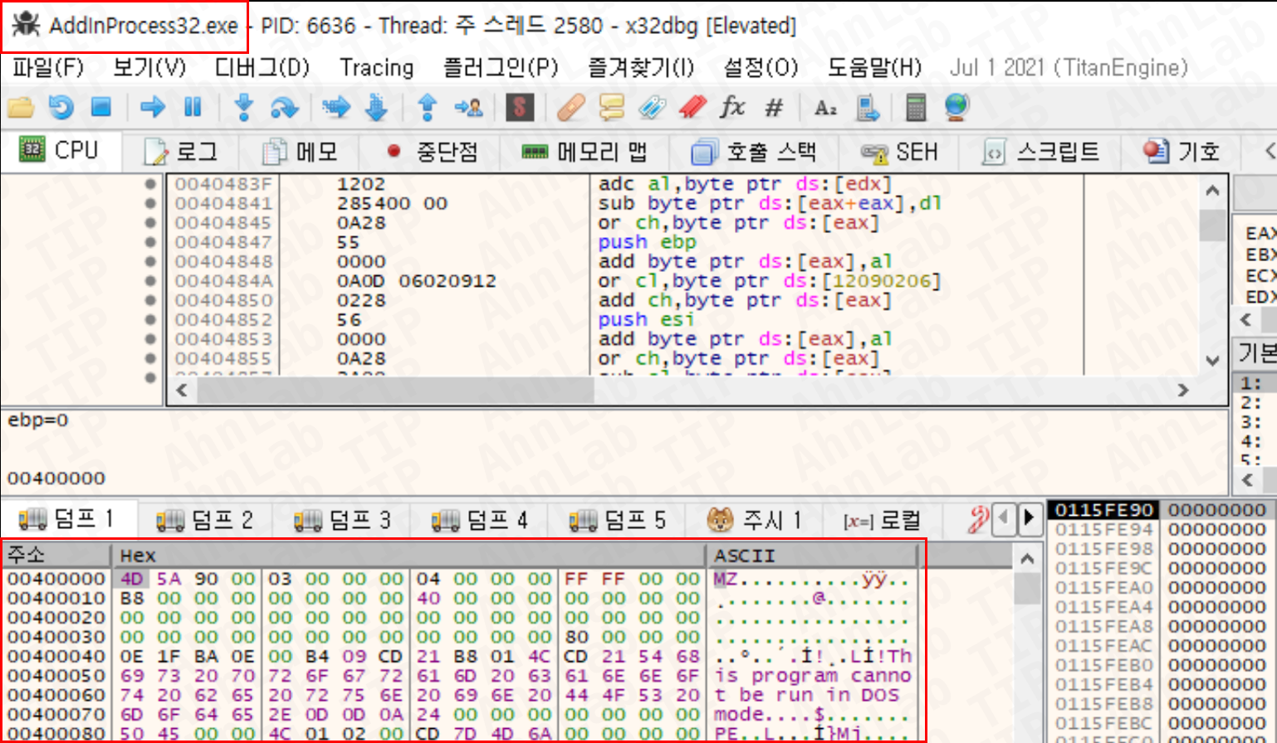This screenshot has width=1277, height=743.
Task: Select the 덤프 5 tab
Action: [x=618, y=520]
